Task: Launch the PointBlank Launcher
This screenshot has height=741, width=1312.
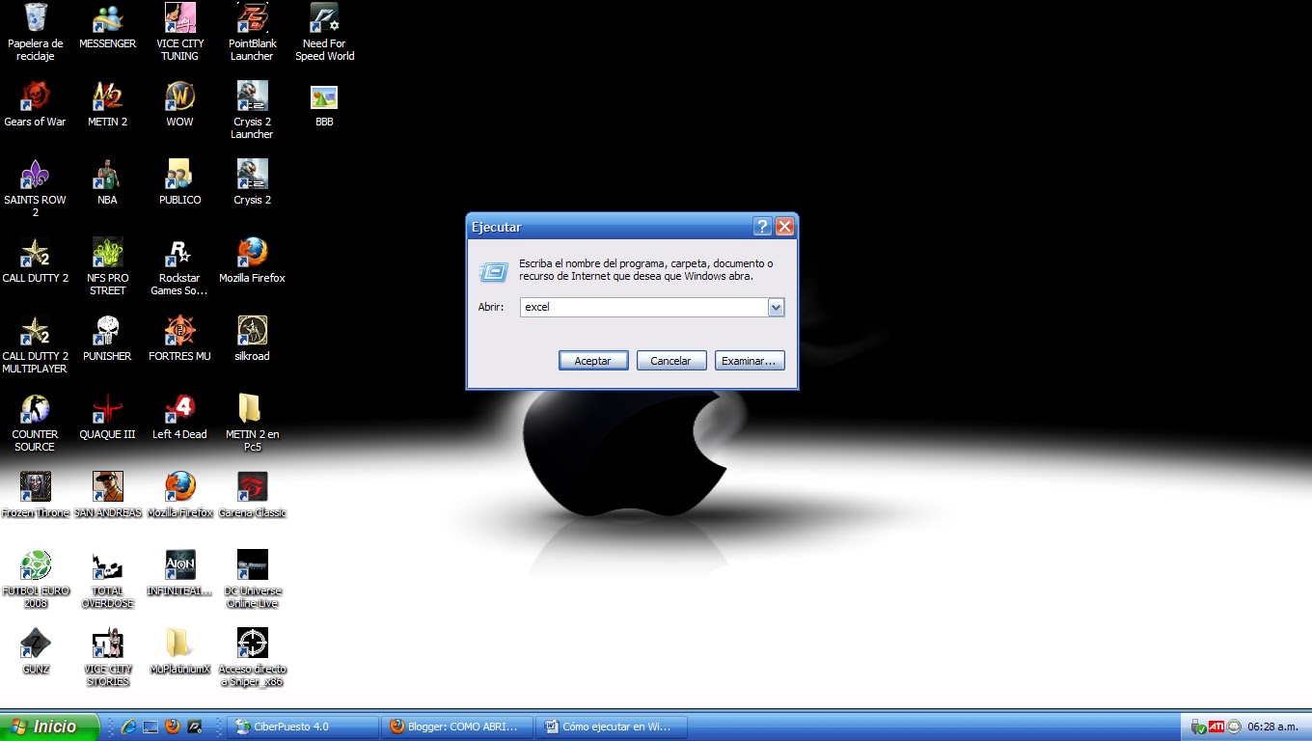Action: coord(252,19)
